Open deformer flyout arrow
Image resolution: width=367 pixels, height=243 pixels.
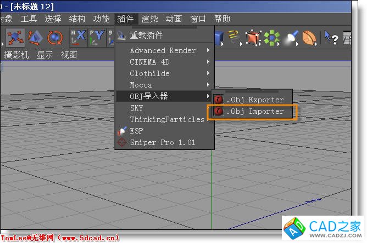(316, 44)
